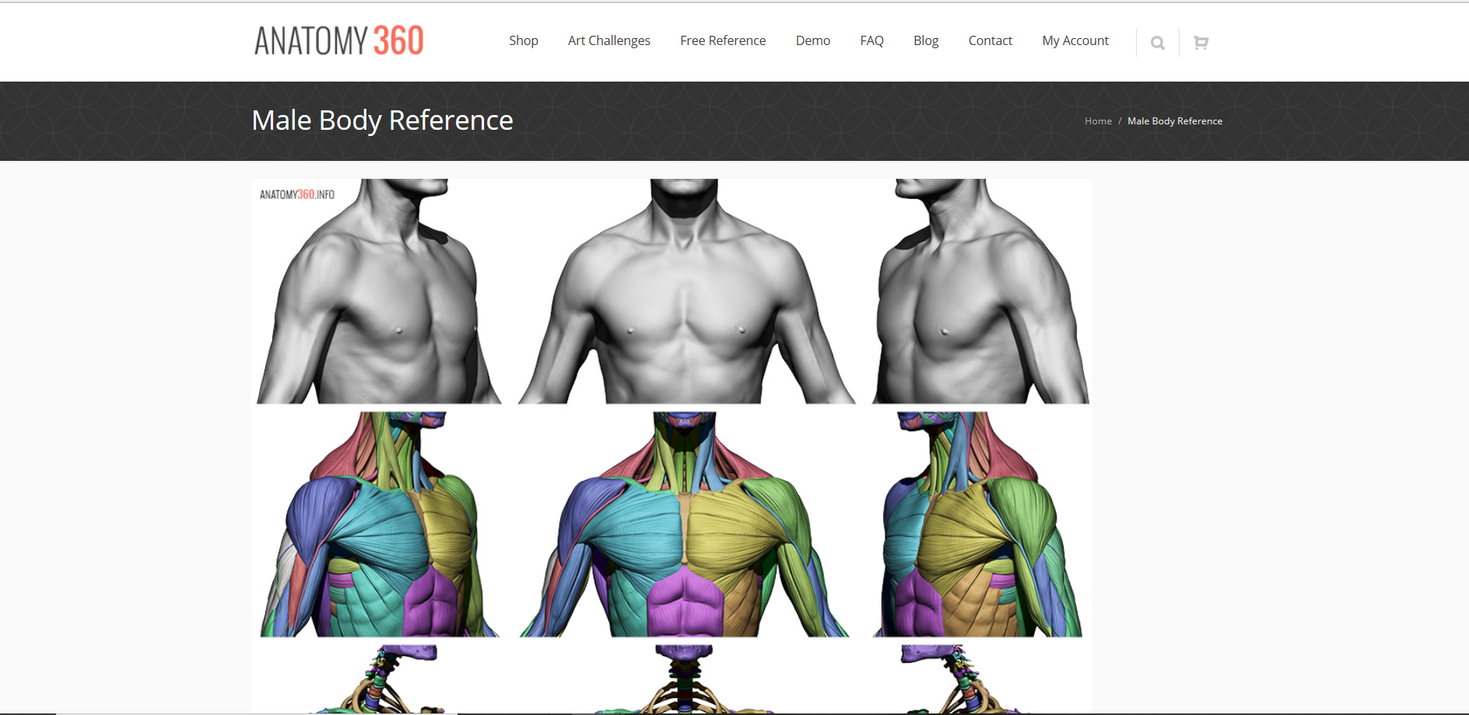Open Free Reference menu item
1469x715 pixels.
click(x=723, y=40)
